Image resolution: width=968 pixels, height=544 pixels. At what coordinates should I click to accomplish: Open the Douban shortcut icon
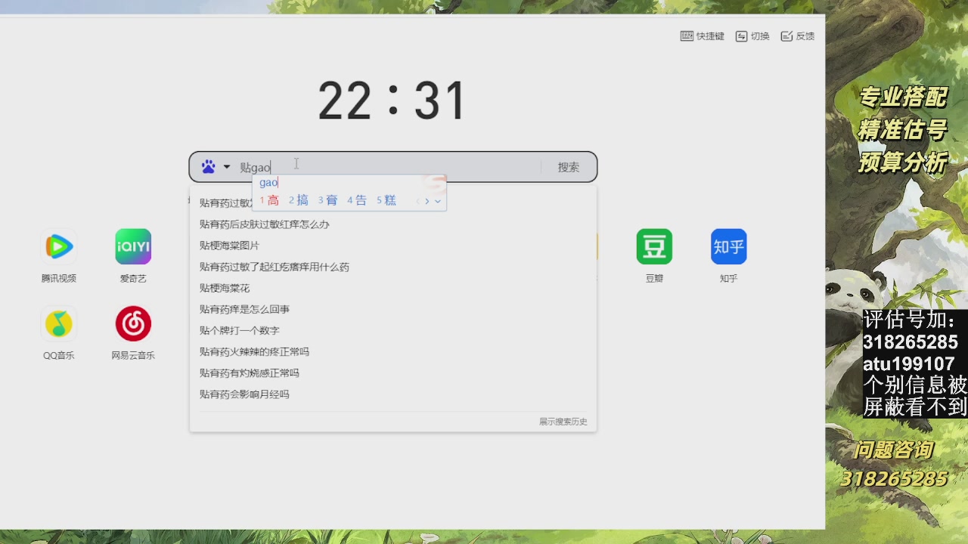click(653, 246)
